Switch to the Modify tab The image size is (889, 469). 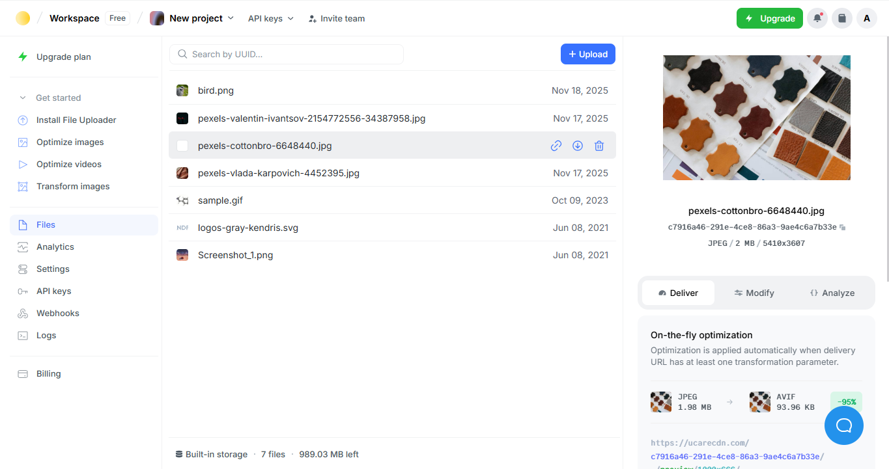(754, 293)
